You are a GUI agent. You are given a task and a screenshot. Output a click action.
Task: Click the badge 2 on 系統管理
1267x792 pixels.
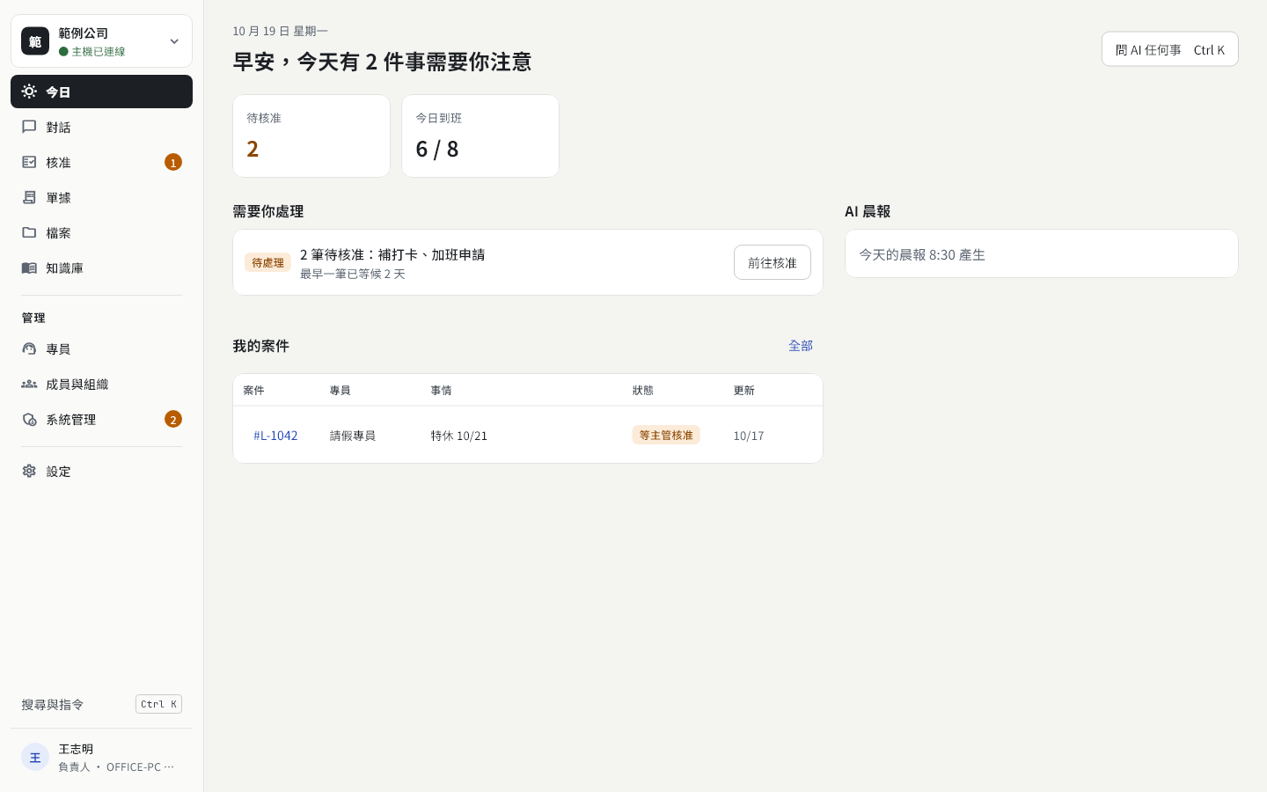pos(173,419)
